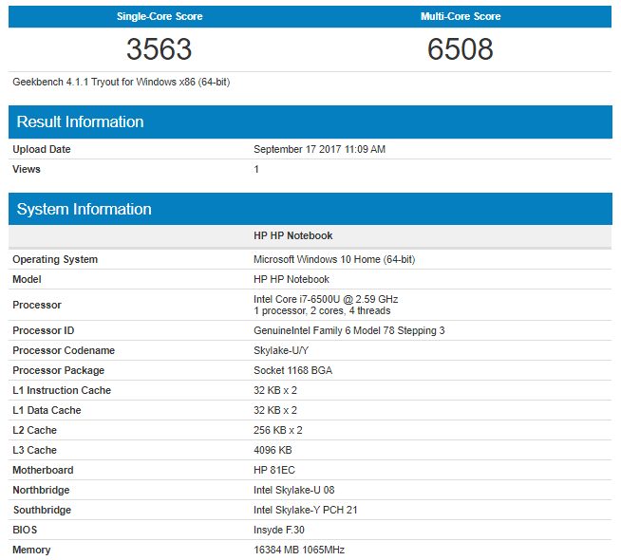Click the multi-core score value 6508
Screen dimensions: 621x560
coord(461,49)
